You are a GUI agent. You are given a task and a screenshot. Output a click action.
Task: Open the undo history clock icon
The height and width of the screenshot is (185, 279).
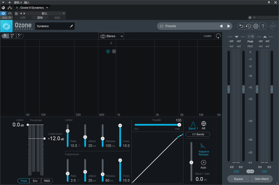pyautogui.click(x=248, y=26)
